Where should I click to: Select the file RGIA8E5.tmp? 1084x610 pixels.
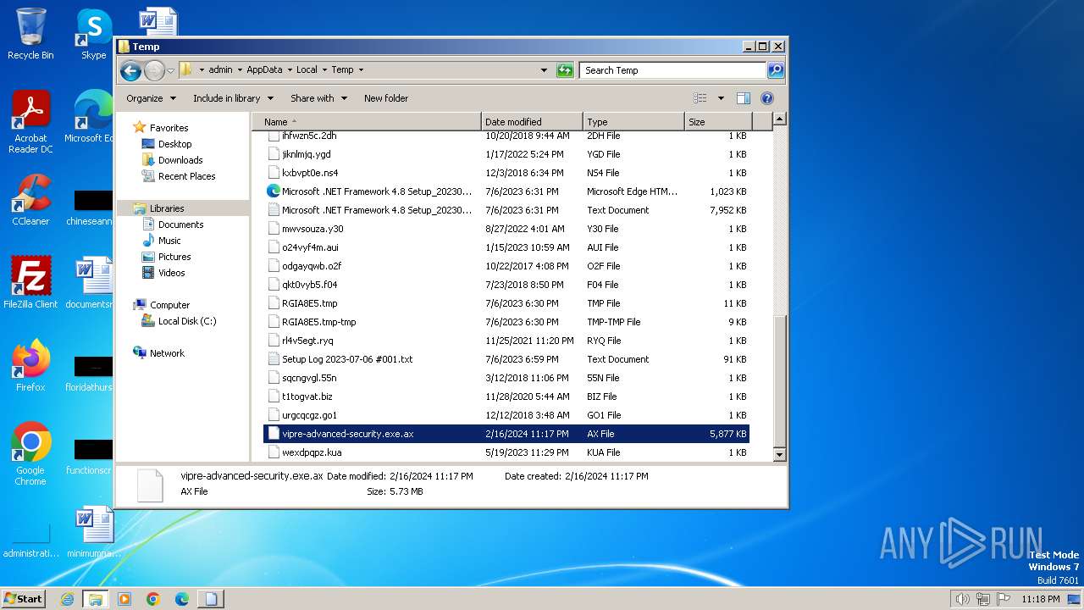tap(506, 303)
